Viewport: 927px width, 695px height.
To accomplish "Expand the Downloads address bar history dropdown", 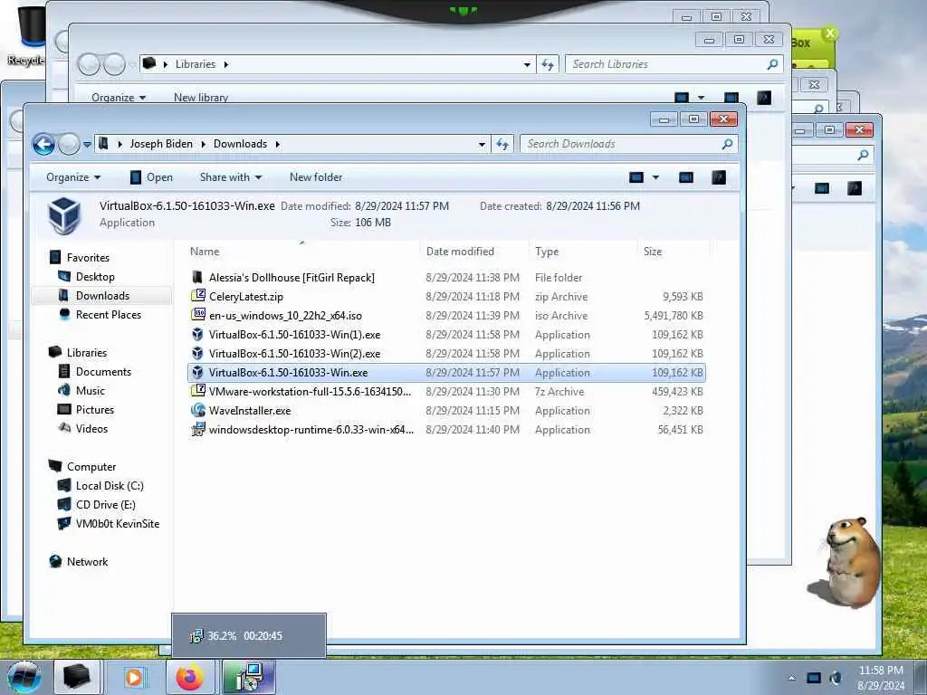I will click(482, 144).
